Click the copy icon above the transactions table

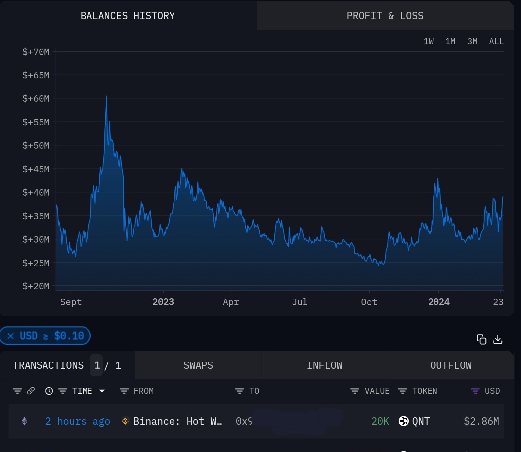click(x=481, y=340)
